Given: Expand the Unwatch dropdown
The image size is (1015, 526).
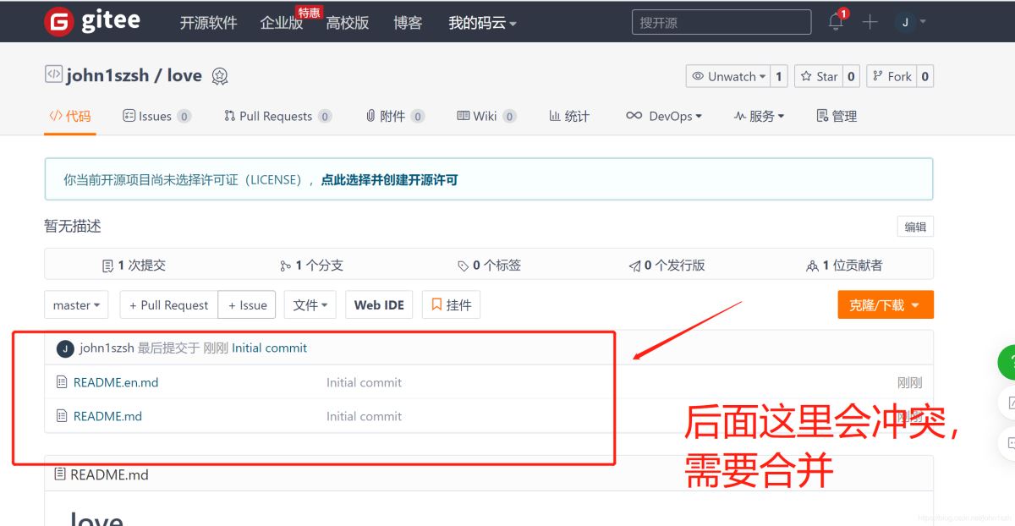Looking at the screenshot, I should (727, 76).
